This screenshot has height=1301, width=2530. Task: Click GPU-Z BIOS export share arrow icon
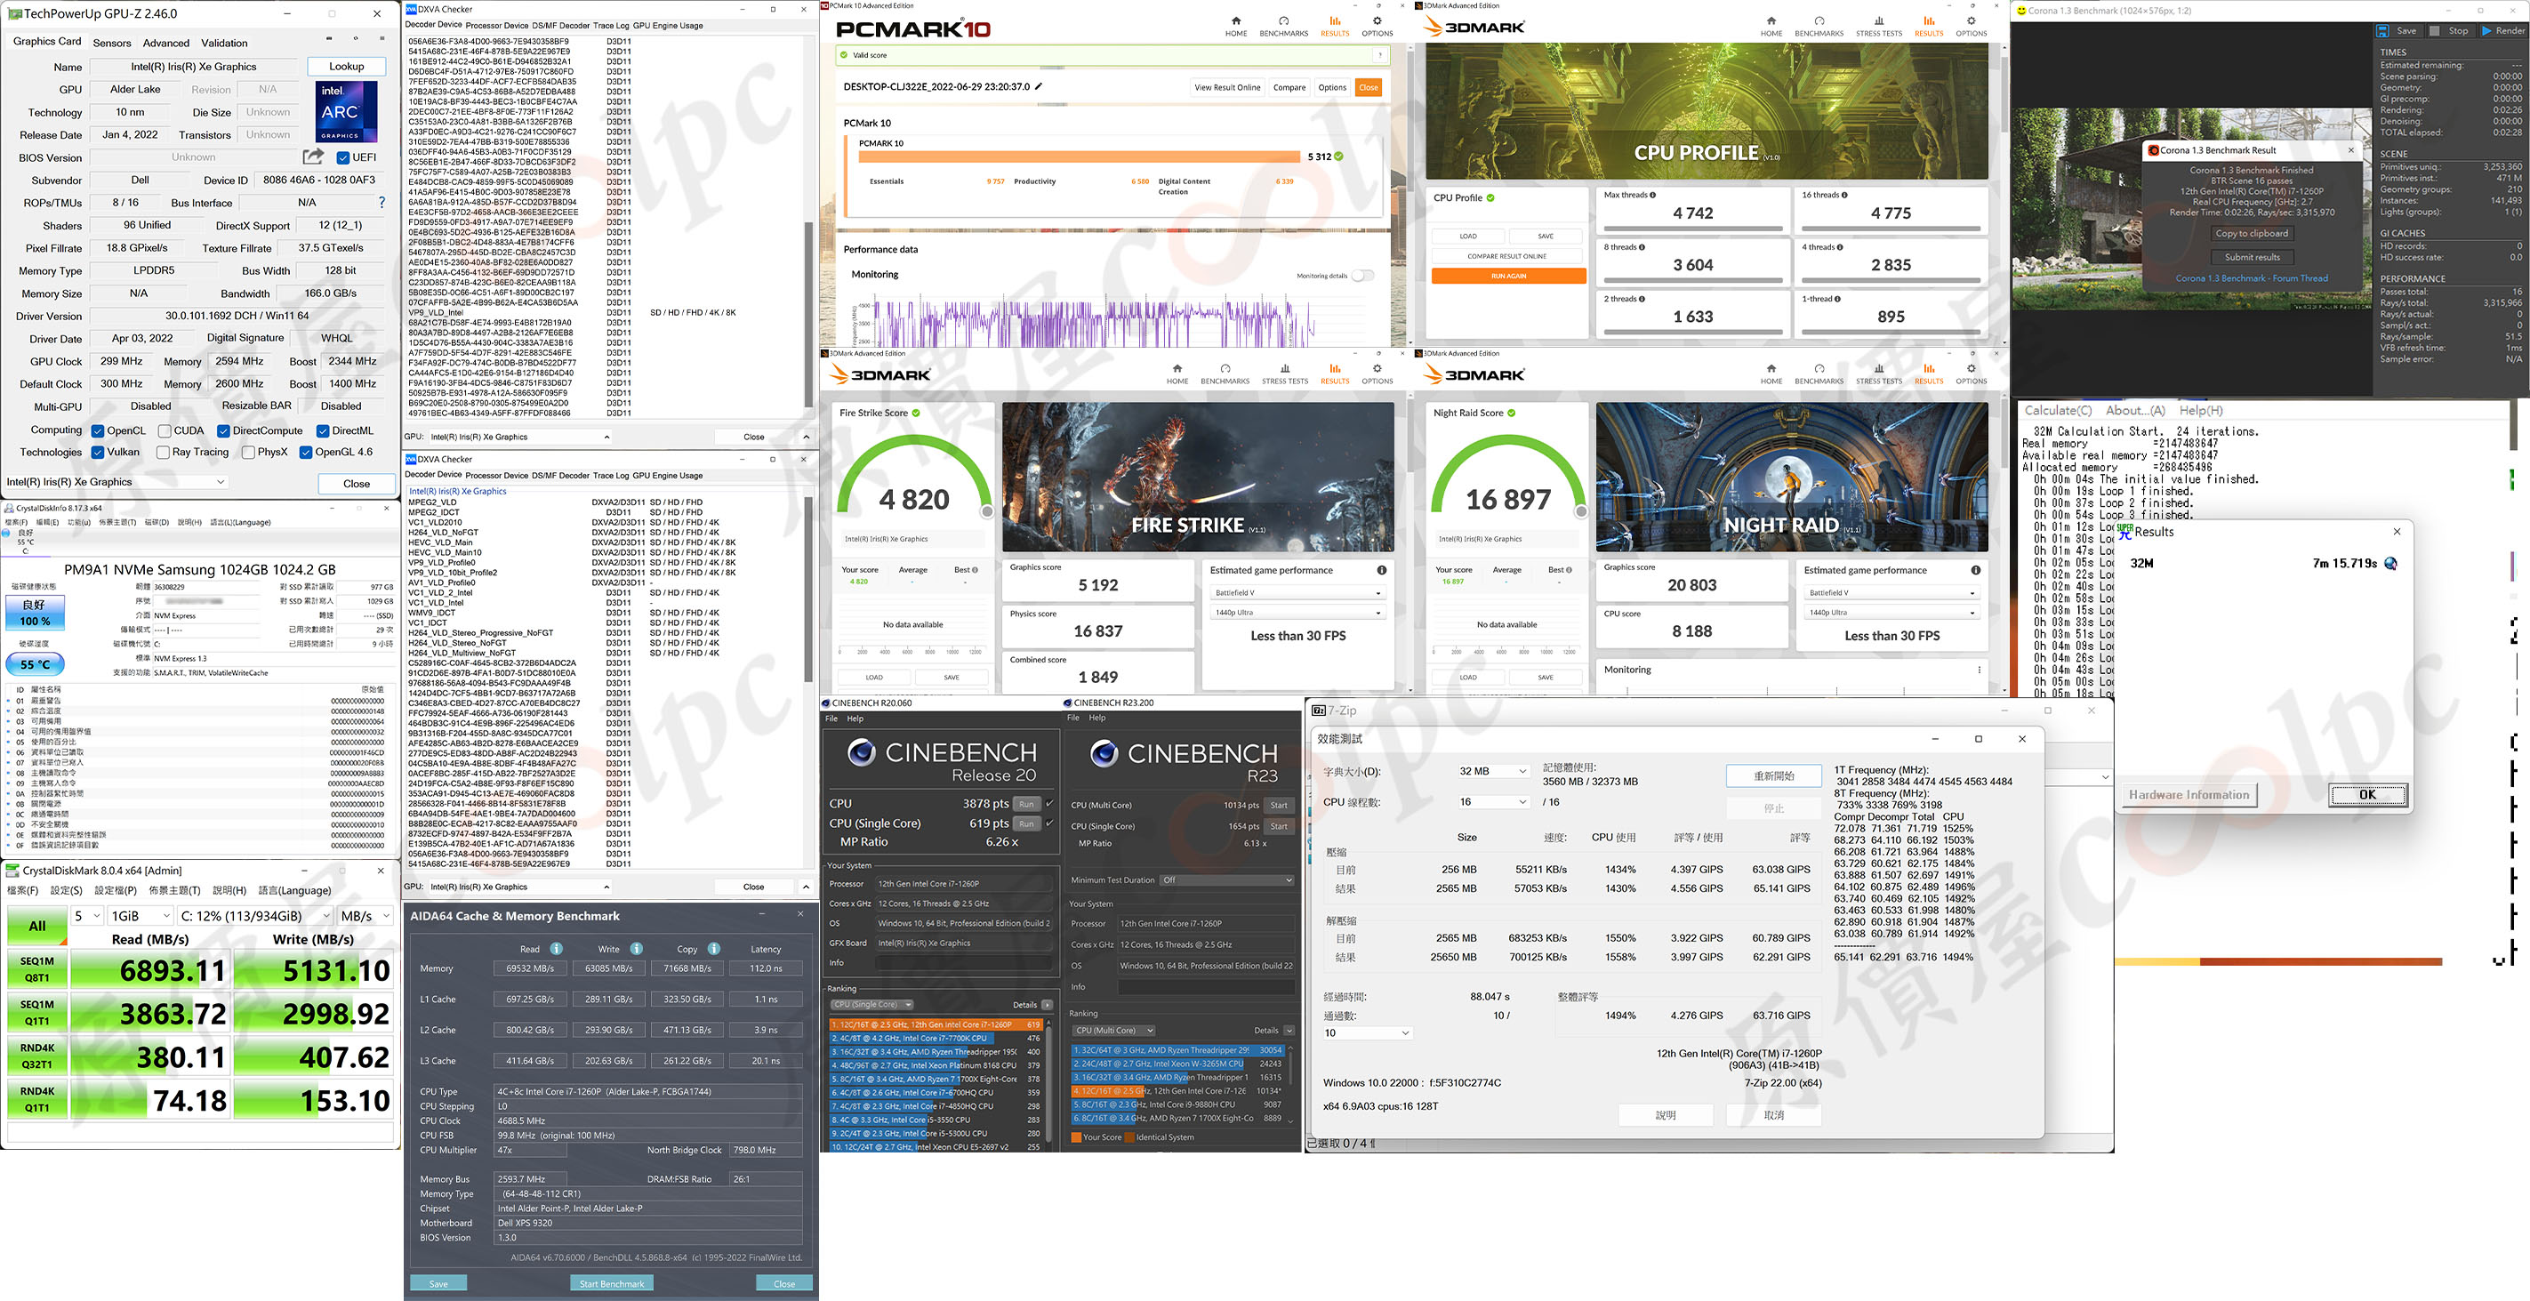click(x=312, y=157)
